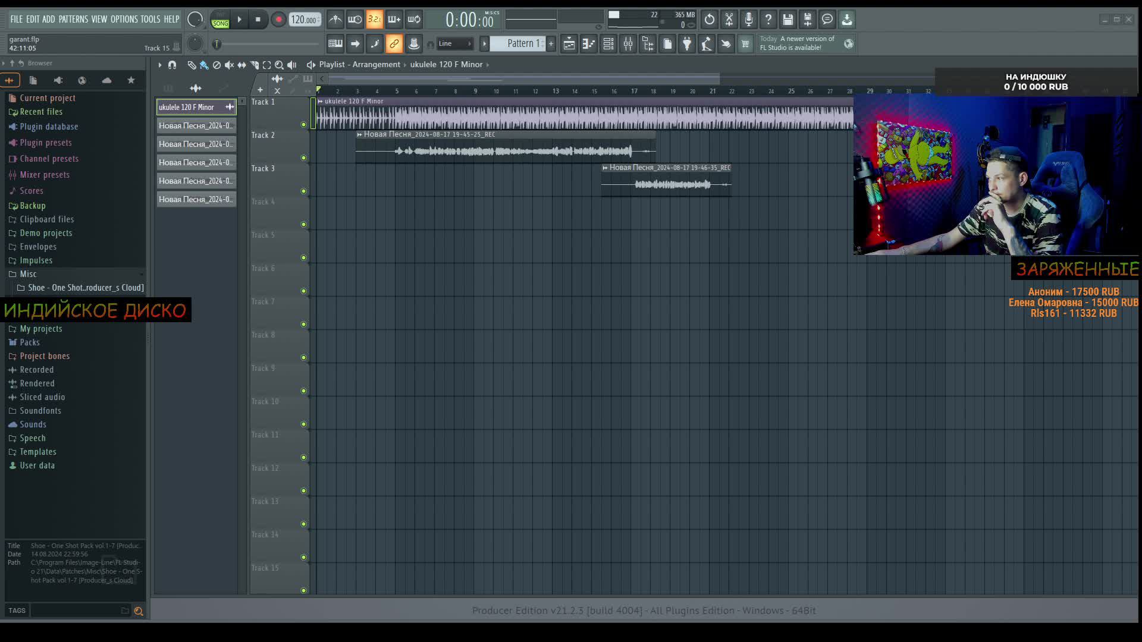This screenshot has width=1142, height=642.
Task: Click the metronome icon
Action: click(335, 20)
